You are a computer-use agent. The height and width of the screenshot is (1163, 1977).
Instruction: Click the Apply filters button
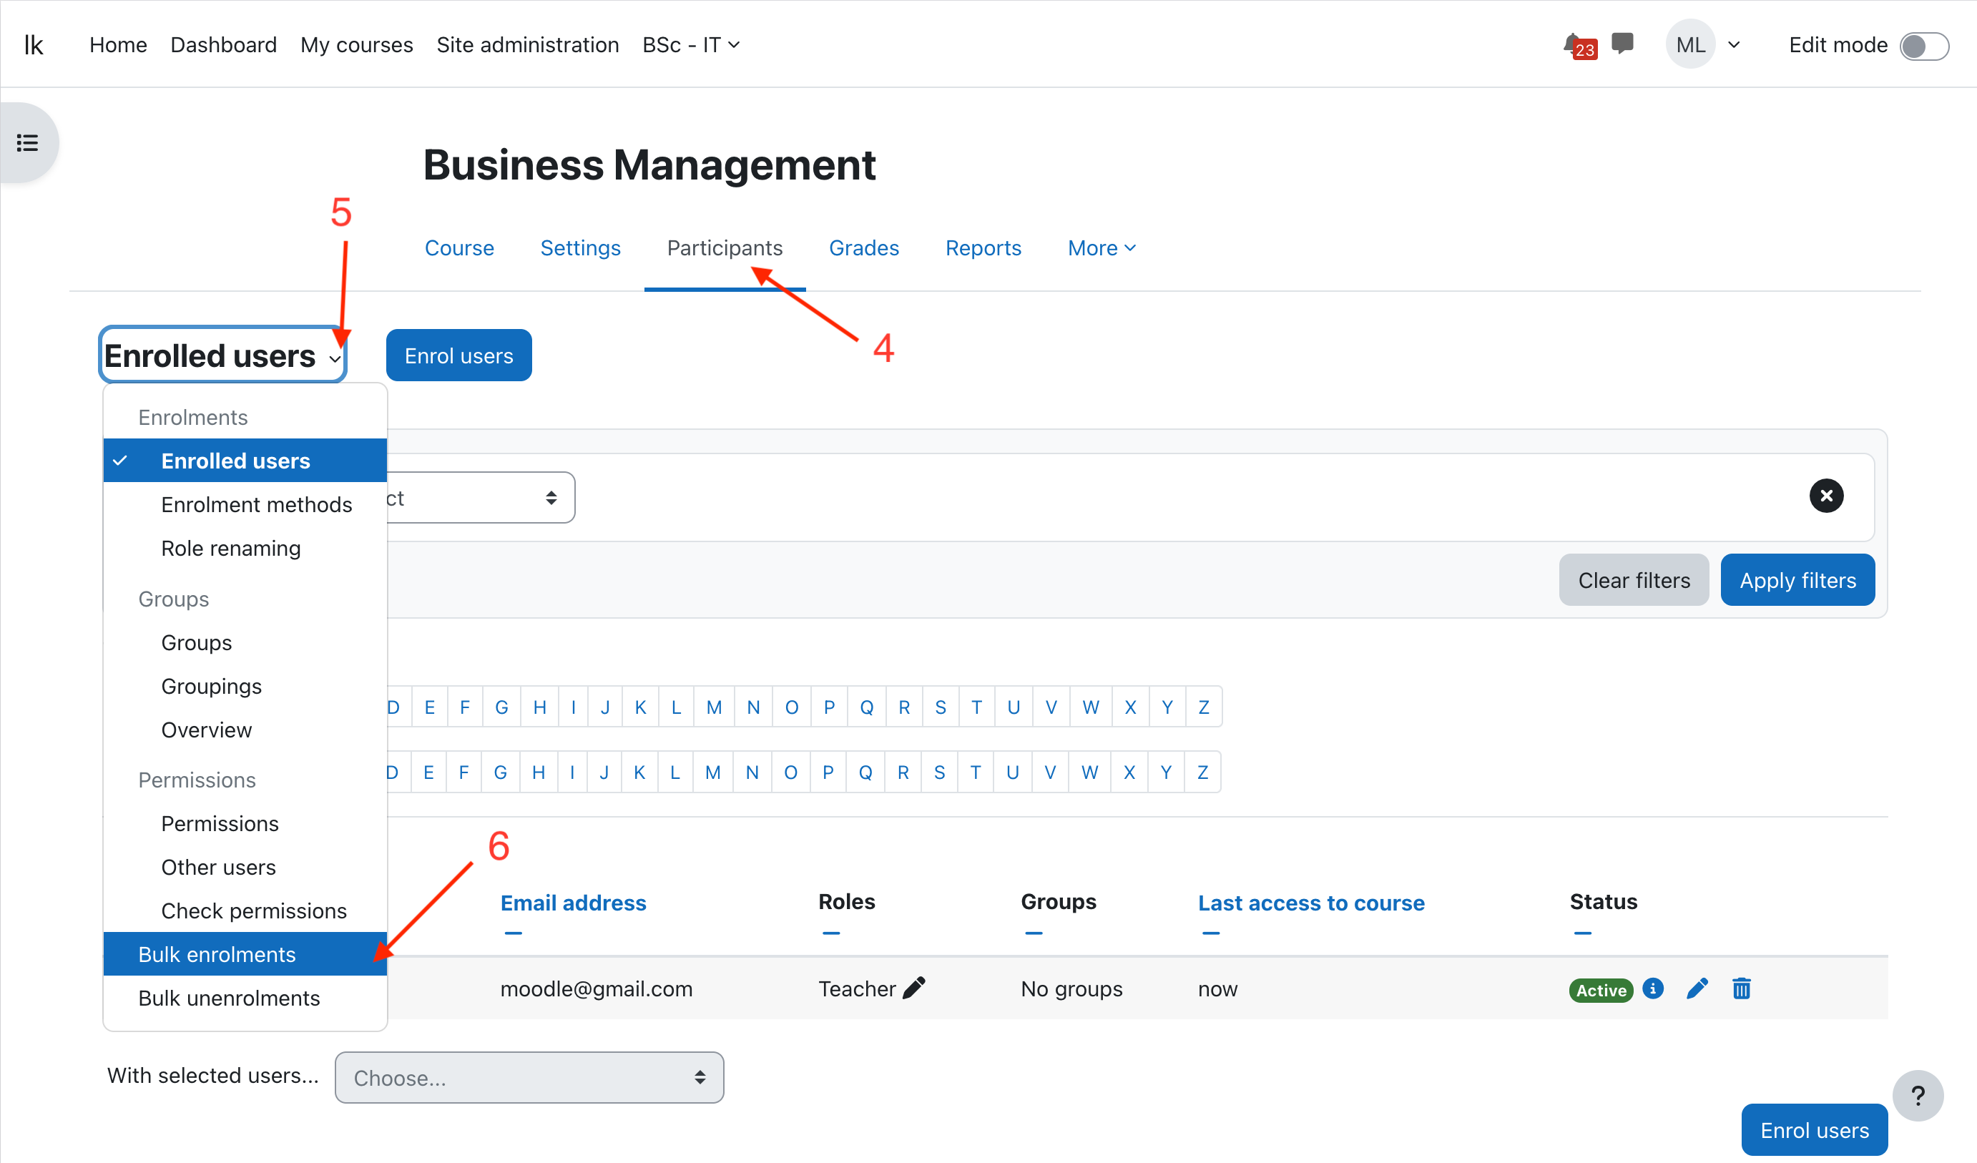pos(1797,580)
